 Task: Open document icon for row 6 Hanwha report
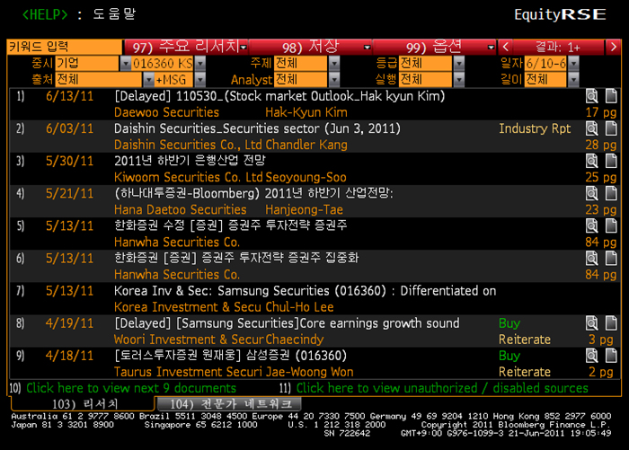coord(611,259)
